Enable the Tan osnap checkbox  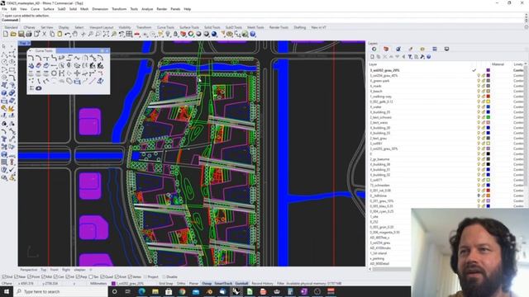91,277
